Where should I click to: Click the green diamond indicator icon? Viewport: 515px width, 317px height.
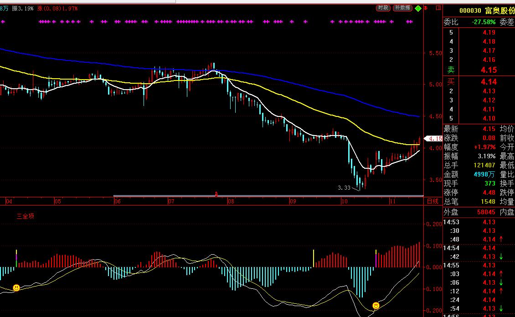(418, 9)
